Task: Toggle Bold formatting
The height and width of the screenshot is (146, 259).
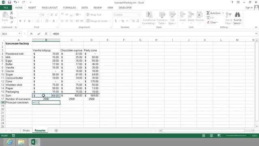Action: pos(20,21)
